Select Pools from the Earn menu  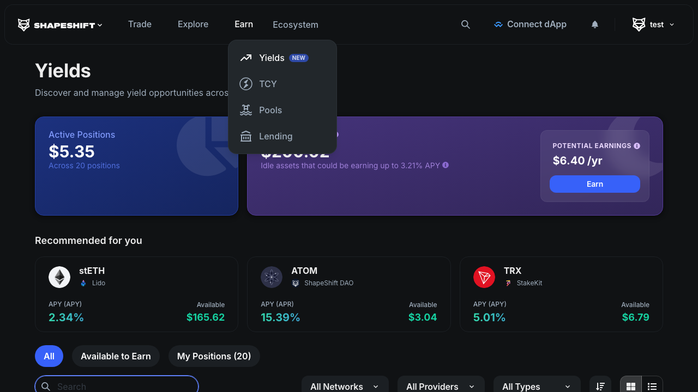pyautogui.click(x=270, y=110)
